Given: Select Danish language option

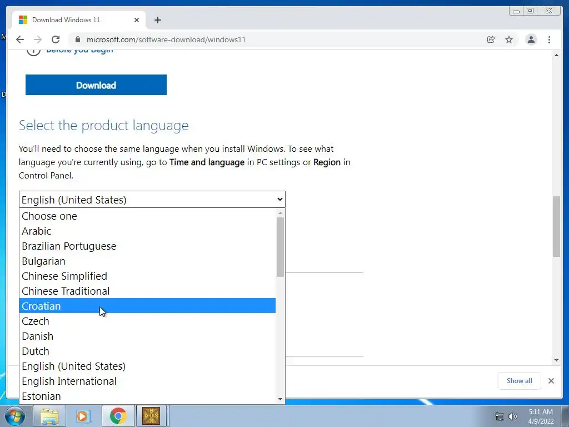Looking at the screenshot, I should [147, 336].
